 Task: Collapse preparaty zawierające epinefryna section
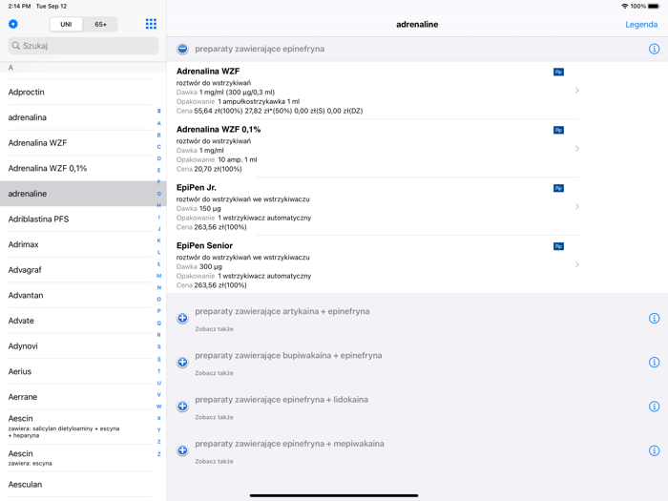(x=182, y=49)
